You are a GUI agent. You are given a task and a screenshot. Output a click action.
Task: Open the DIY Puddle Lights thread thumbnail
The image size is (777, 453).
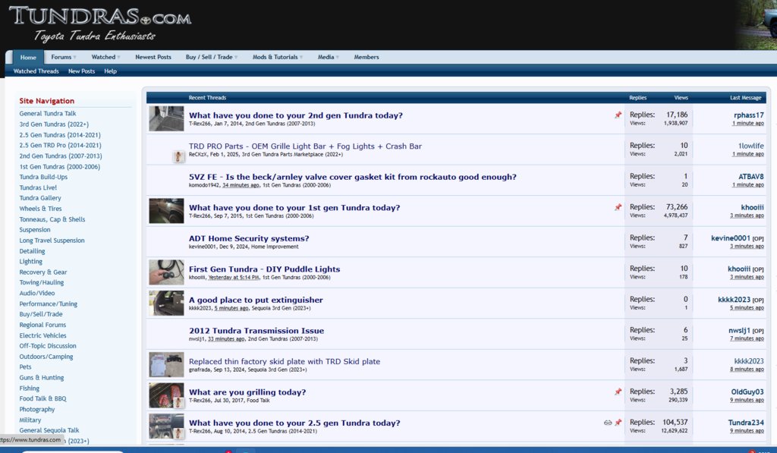point(166,272)
